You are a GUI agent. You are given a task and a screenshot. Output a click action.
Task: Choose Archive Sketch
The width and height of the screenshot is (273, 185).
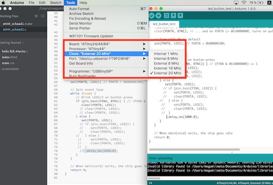pos(106,14)
